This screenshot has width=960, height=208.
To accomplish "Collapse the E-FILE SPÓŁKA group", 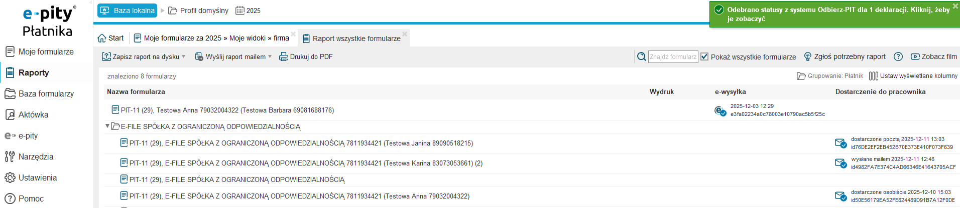I will point(107,126).
